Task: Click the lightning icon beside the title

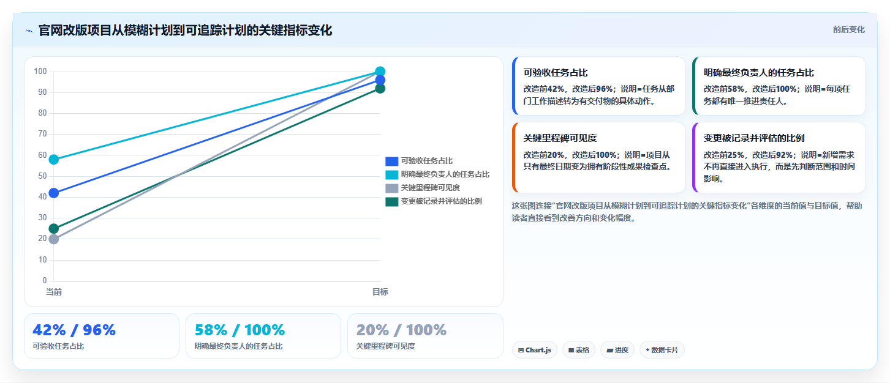Action: tap(29, 31)
